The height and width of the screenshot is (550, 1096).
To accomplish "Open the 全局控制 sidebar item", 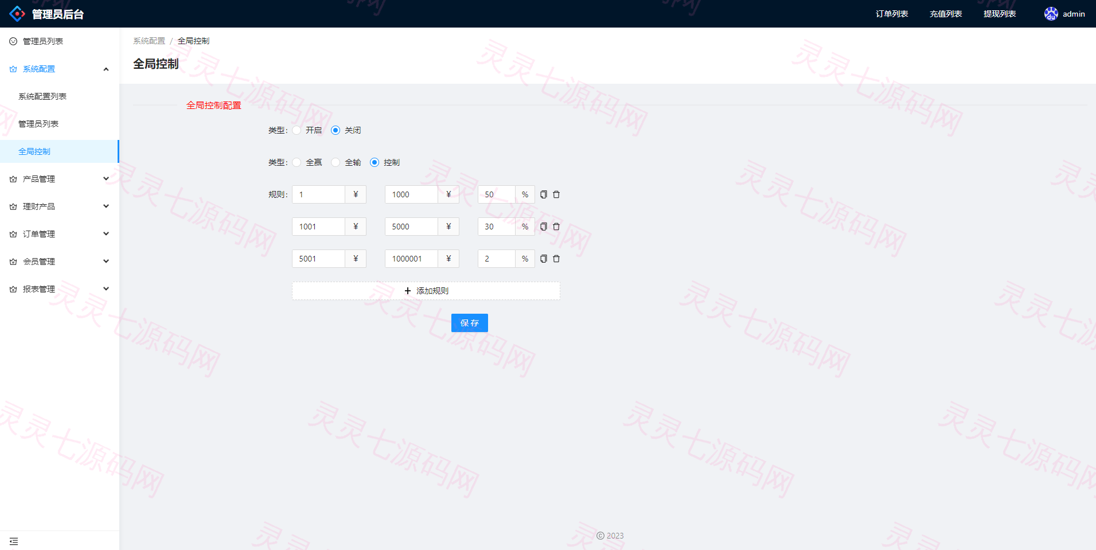I will (x=60, y=151).
